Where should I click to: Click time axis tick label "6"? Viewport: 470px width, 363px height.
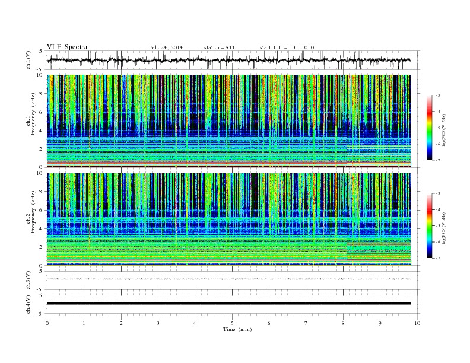[x=269, y=323]
